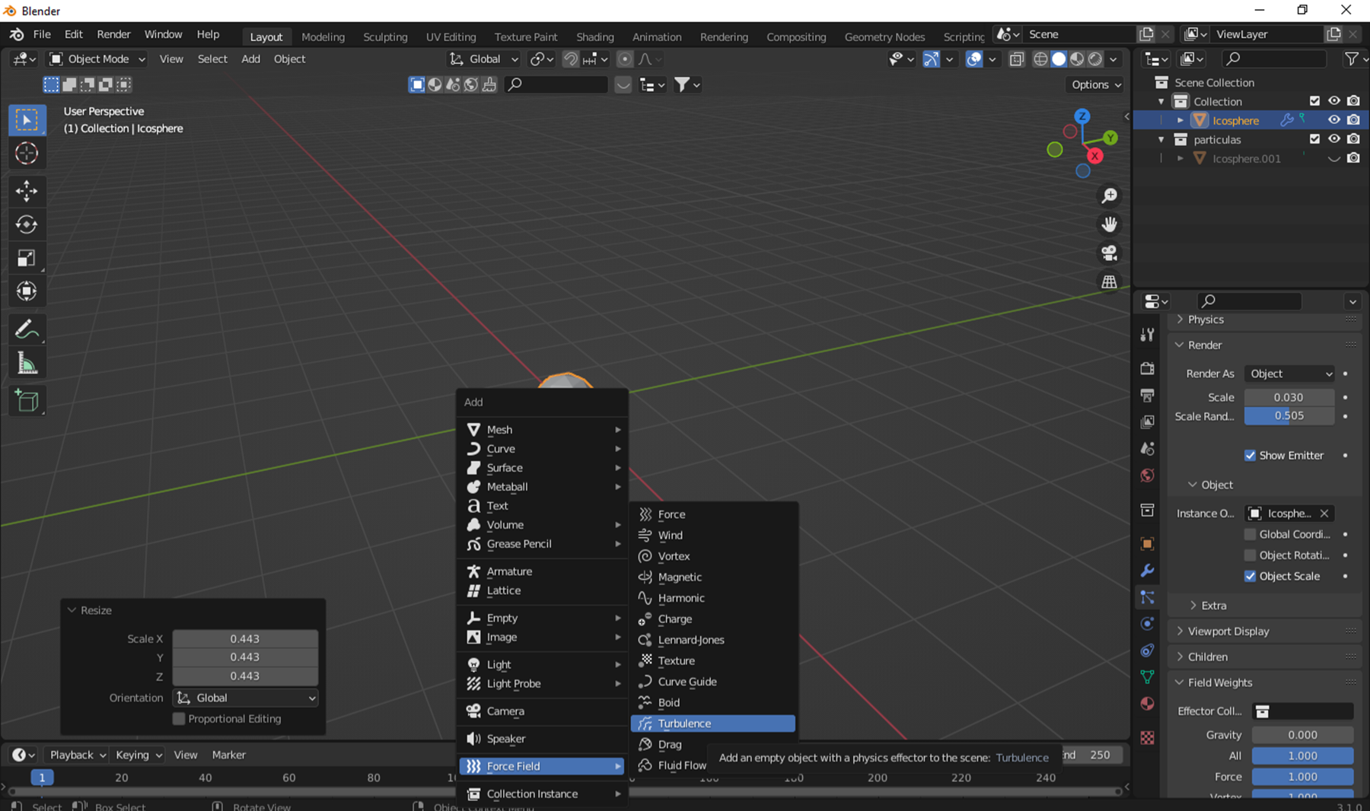Activate the Move tool
The image size is (1370, 811).
click(27, 191)
